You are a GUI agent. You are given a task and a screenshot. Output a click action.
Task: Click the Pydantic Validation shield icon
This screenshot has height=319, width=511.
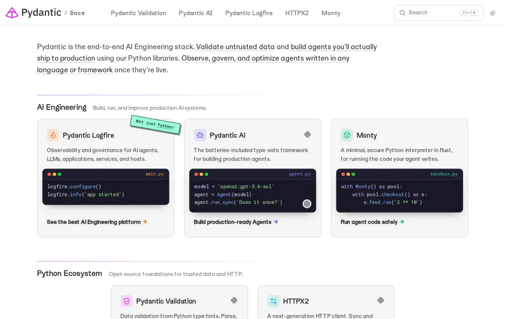click(126, 301)
